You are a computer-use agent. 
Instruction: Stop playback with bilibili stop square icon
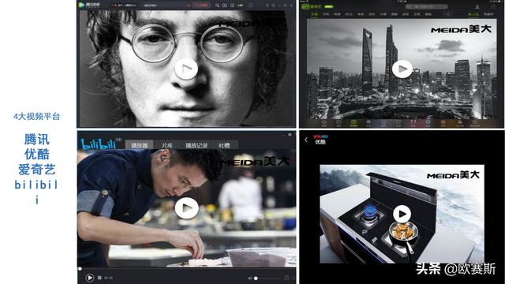(x=99, y=278)
